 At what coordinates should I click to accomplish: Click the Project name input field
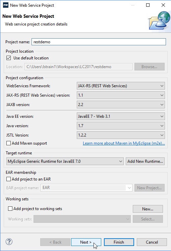pos(99,42)
